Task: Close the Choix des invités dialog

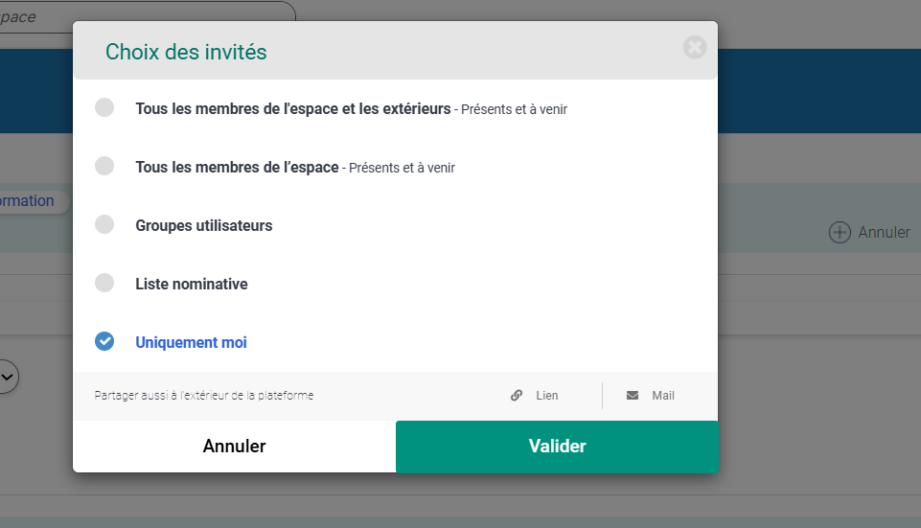Action: point(694,48)
